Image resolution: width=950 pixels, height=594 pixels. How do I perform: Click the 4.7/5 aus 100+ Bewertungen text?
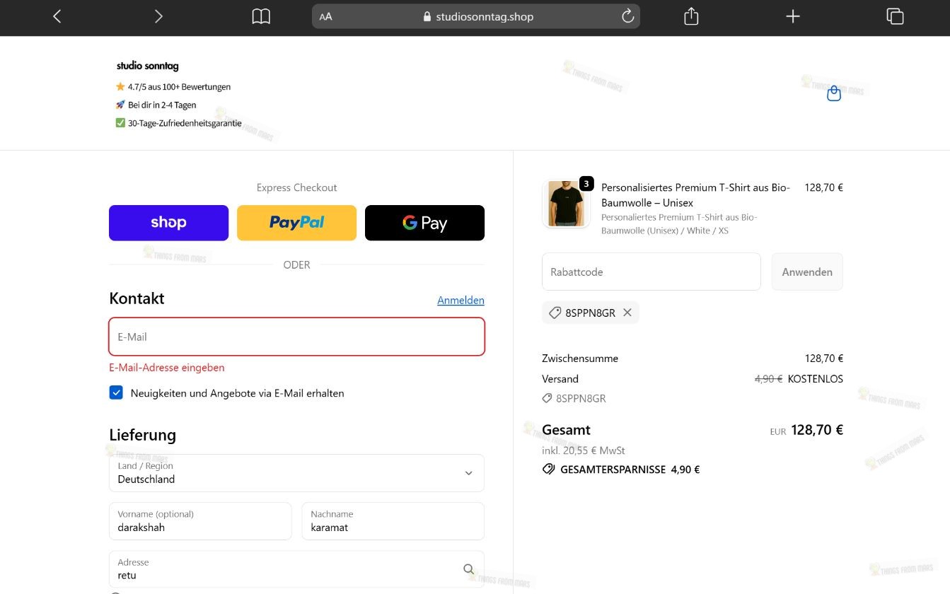coord(173,87)
